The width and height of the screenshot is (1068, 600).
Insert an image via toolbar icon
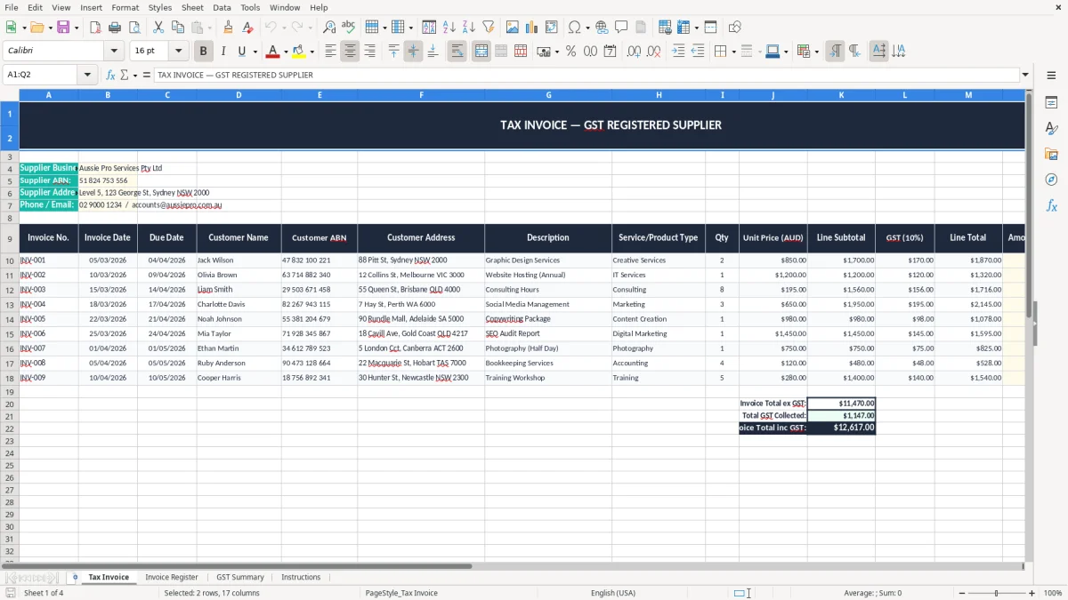pos(513,28)
